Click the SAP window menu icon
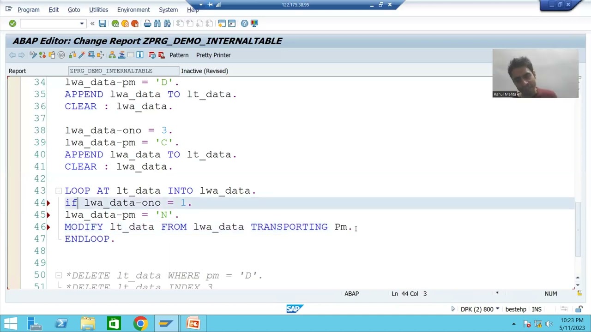The width and height of the screenshot is (591, 332). click(8, 9)
